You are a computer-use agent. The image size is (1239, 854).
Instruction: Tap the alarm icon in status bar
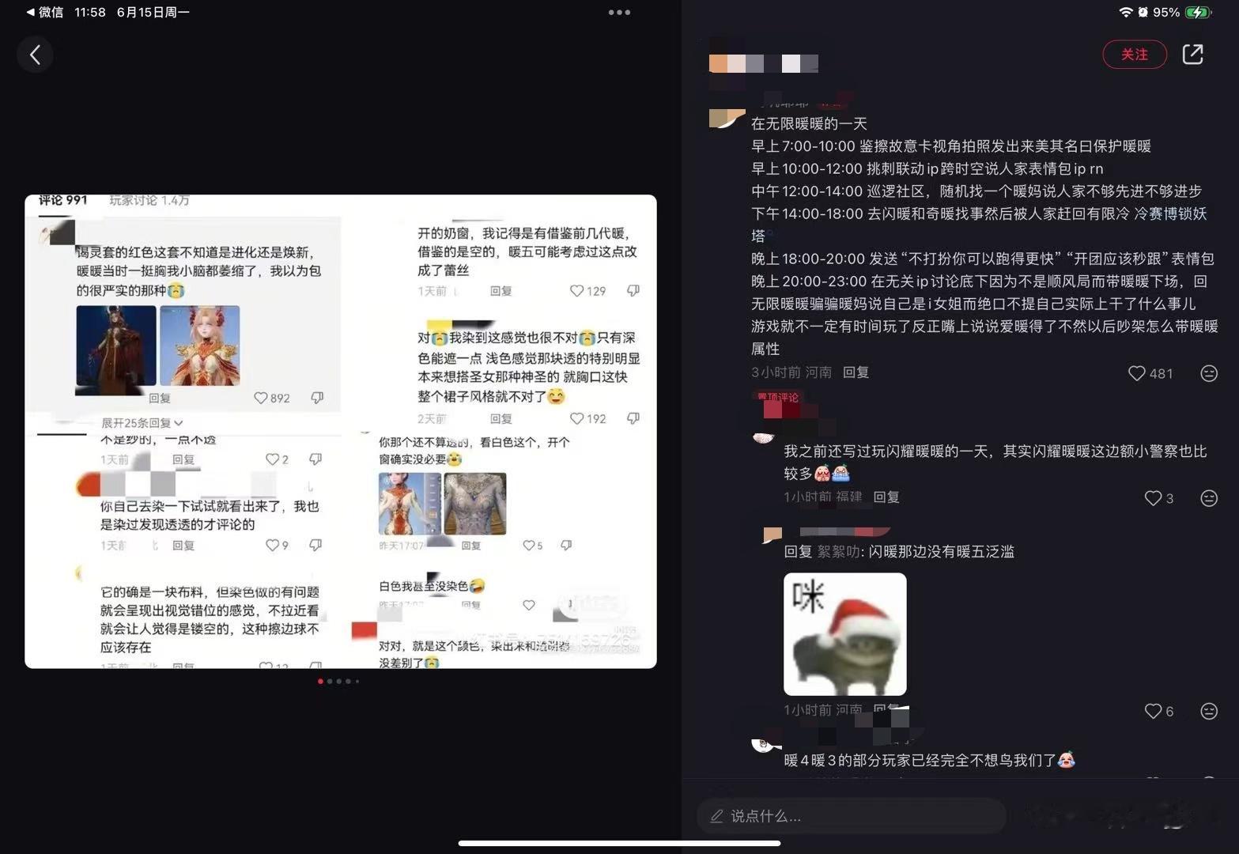[1143, 13]
